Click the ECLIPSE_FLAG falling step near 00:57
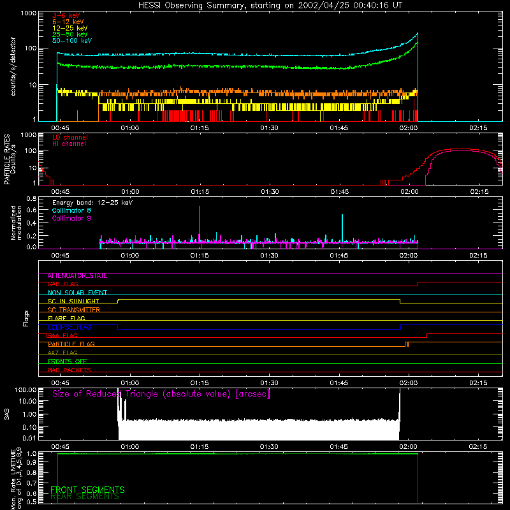The height and width of the screenshot is (510, 510). pos(117,327)
